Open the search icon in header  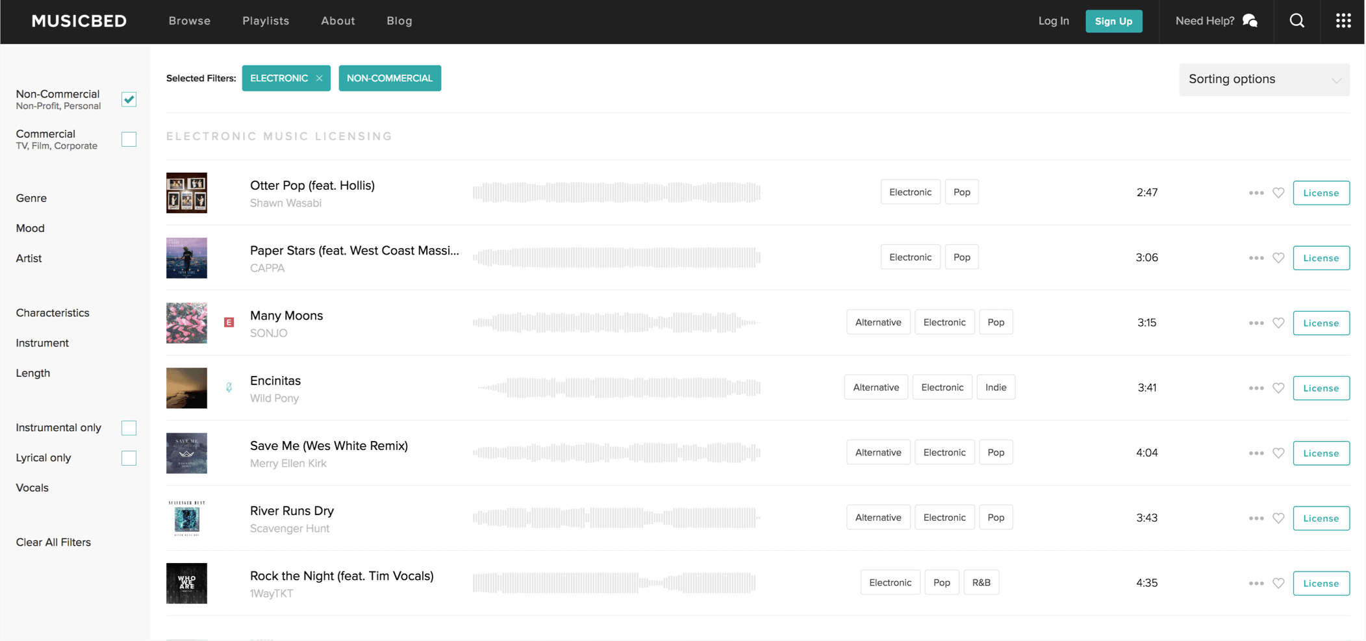coord(1296,21)
